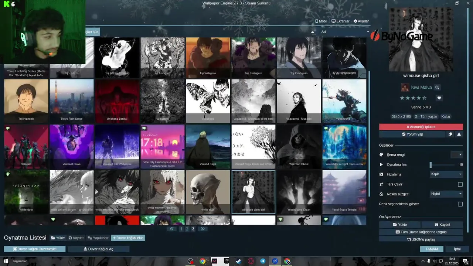This screenshot has width=473, height=266.
Task: Check Renk seçeneklerini göster checkbox
Action: pyautogui.click(x=460, y=204)
